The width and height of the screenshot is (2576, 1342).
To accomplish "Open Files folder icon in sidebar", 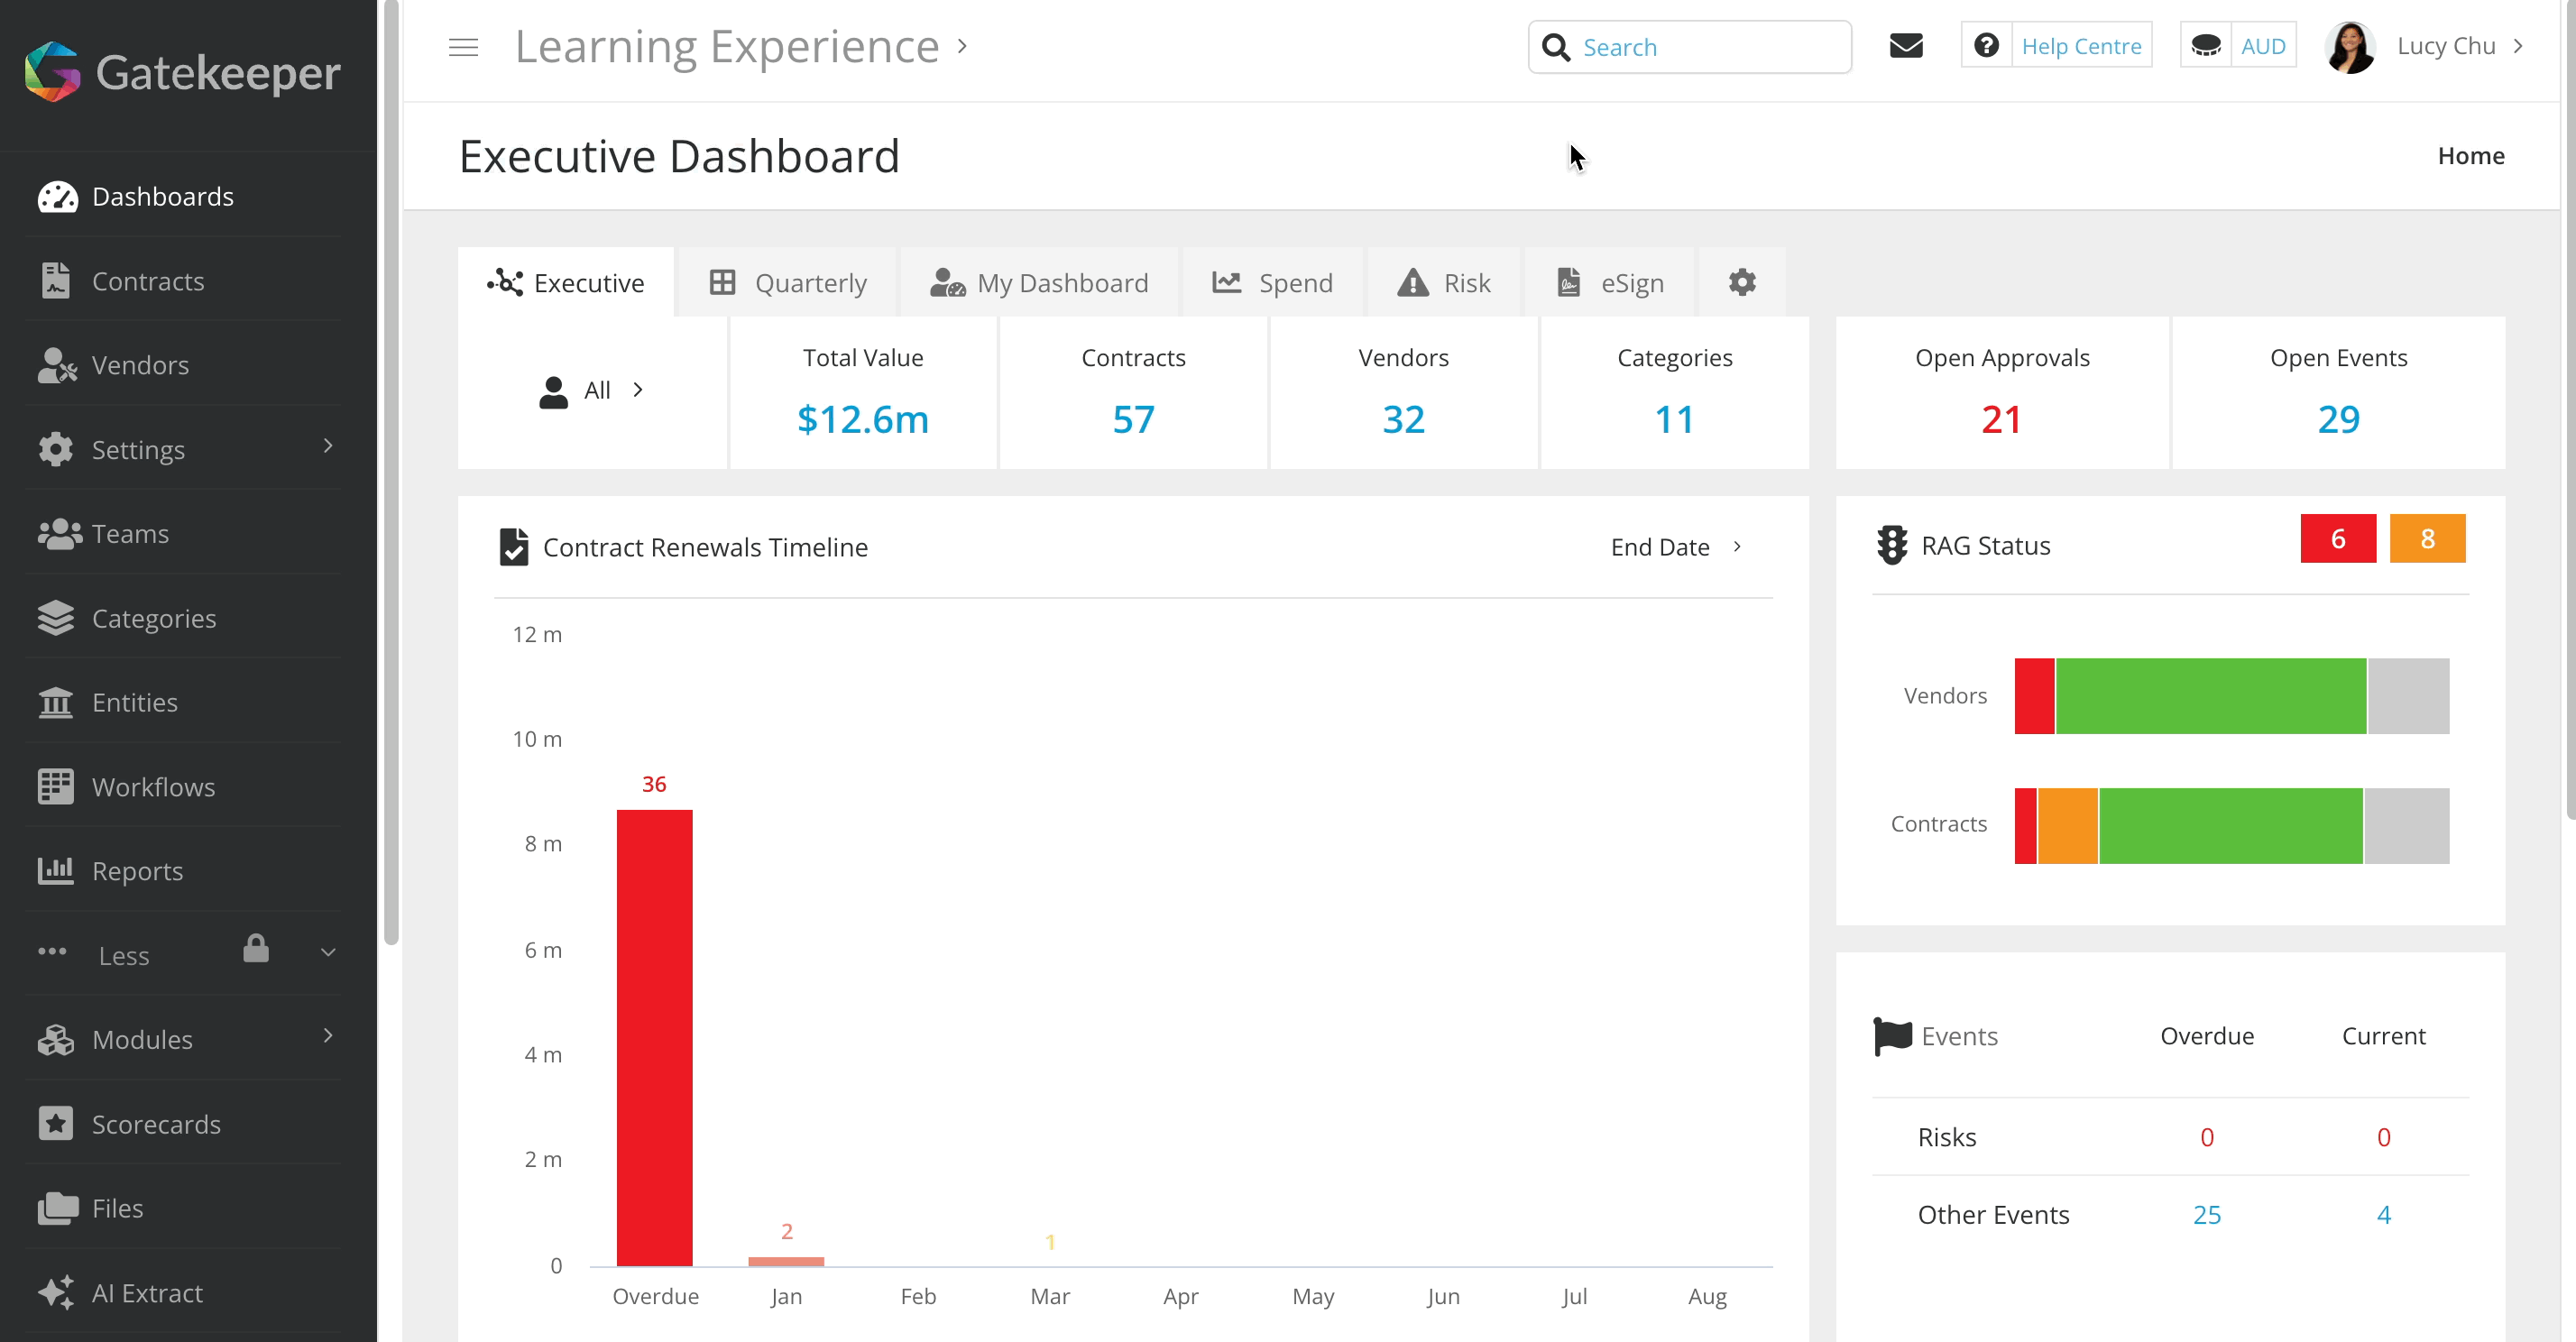I will pyautogui.click(x=58, y=1208).
